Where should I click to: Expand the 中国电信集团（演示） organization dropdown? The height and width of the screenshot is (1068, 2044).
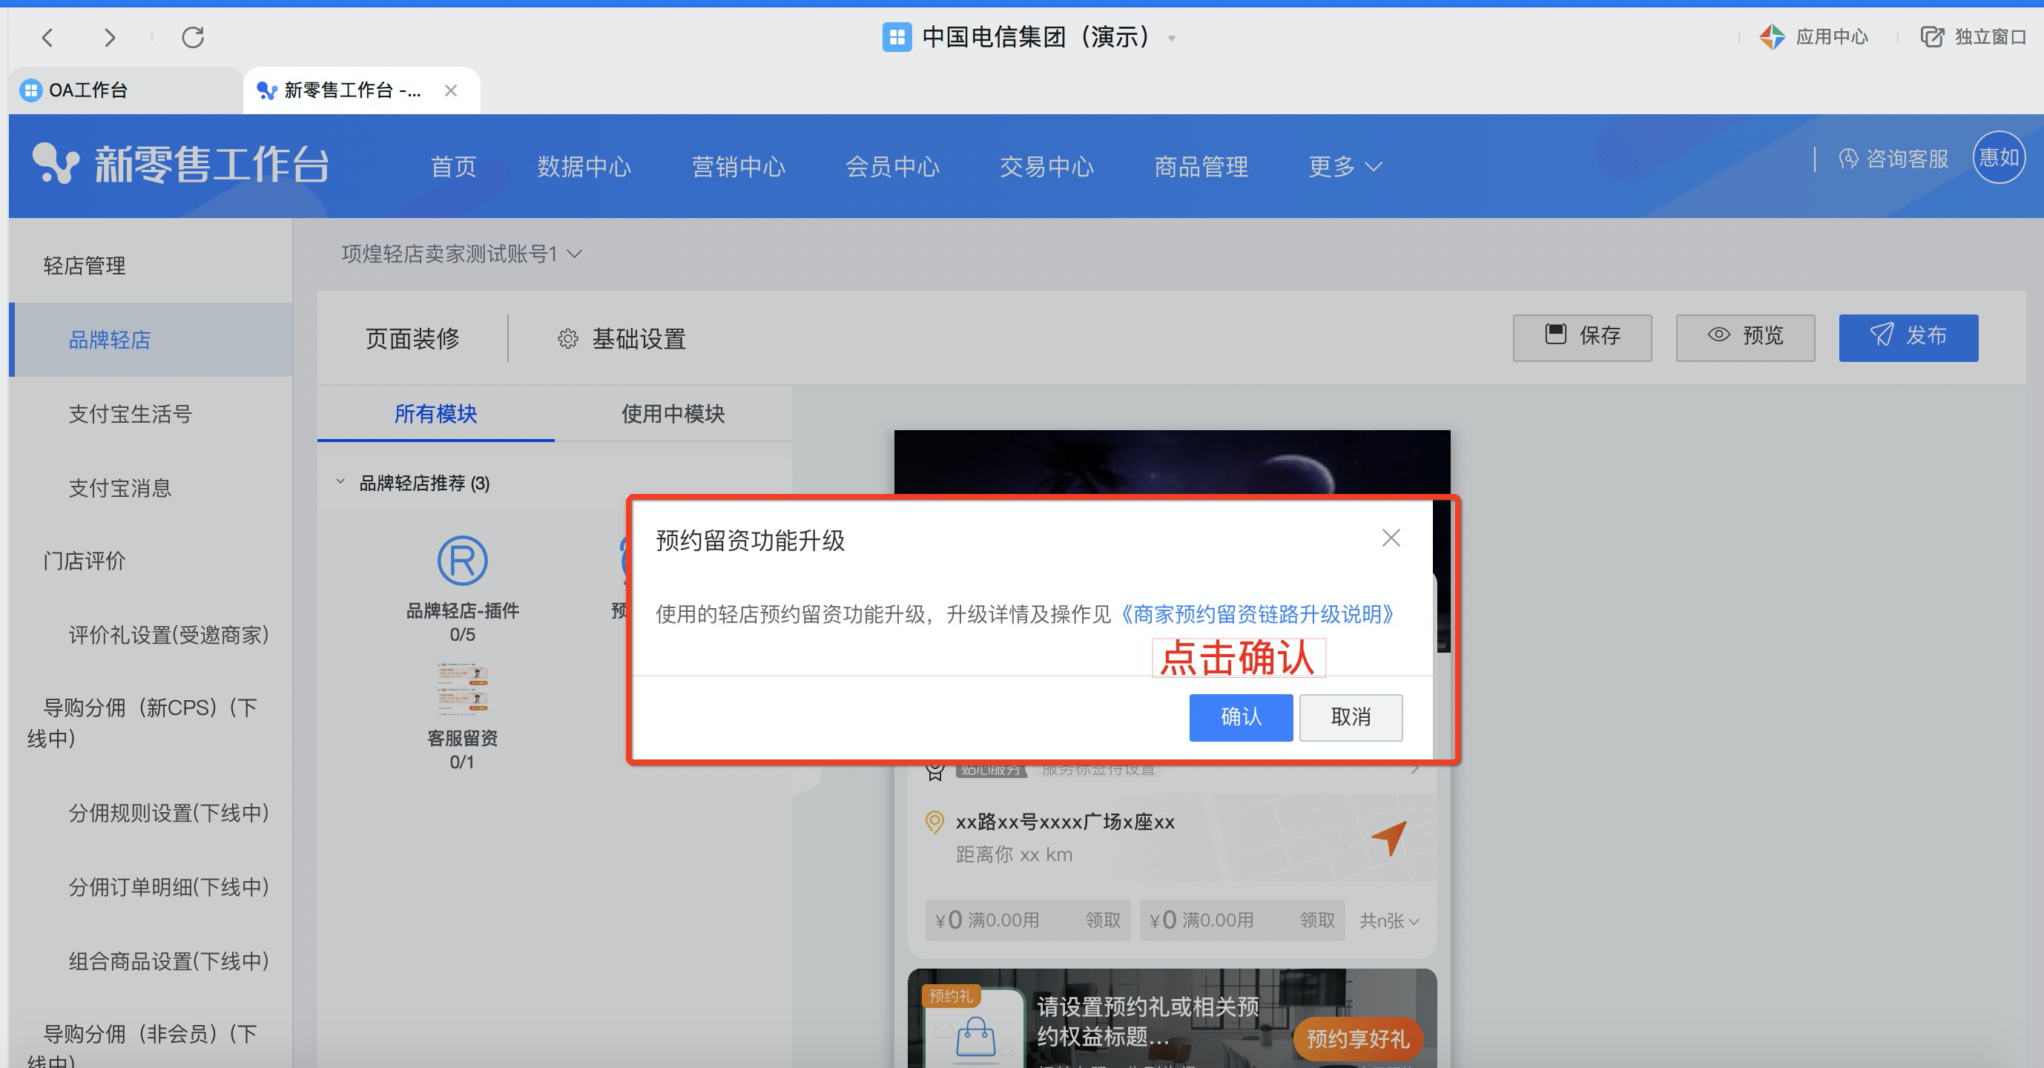click(x=1171, y=38)
